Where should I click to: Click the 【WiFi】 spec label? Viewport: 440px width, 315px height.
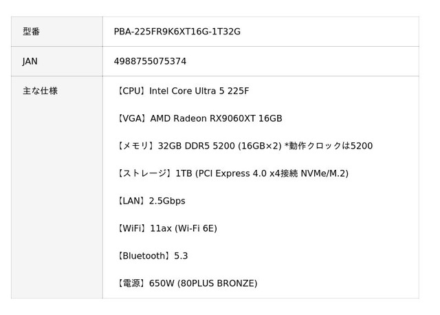[131, 228]
